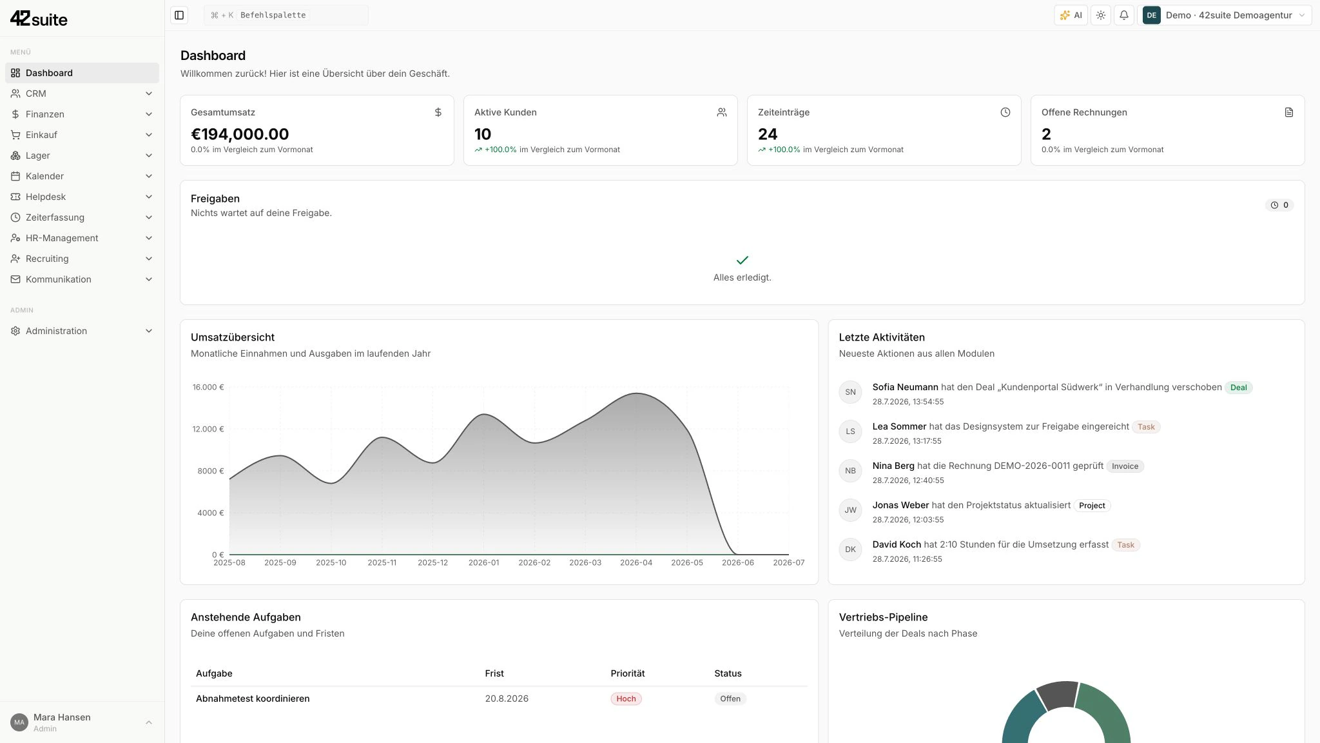Click the SN avatar of Sofia Neumann

point(850,392)
